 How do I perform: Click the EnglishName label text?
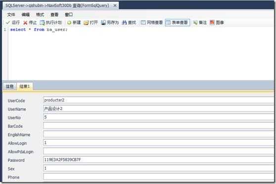click(19, 135)
